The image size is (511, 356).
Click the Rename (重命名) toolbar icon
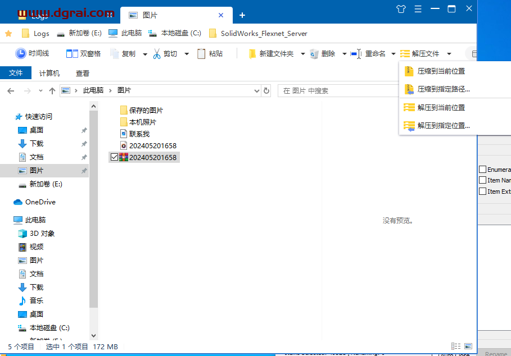click(x=356, y=54)
